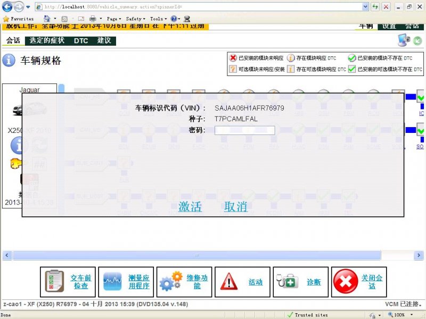This screenshot has width=426, height=319.
Task: Open the SO module link
Action: [x=420, y=147]
